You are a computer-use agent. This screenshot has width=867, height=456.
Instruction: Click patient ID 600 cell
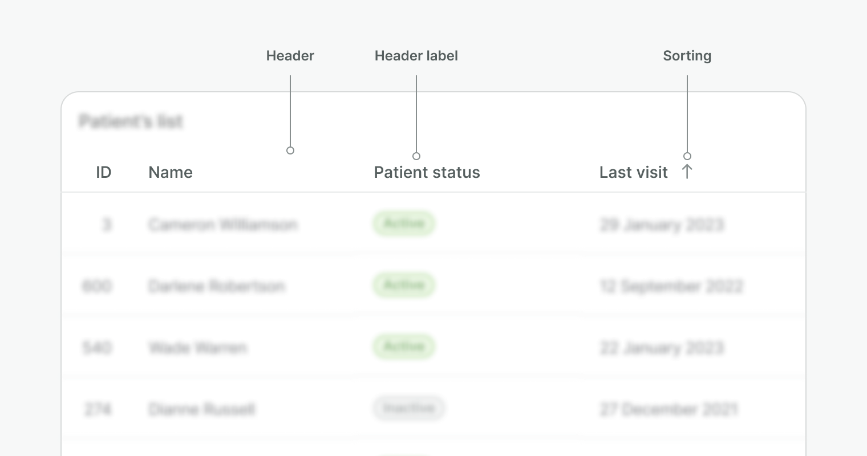[97, 286]
